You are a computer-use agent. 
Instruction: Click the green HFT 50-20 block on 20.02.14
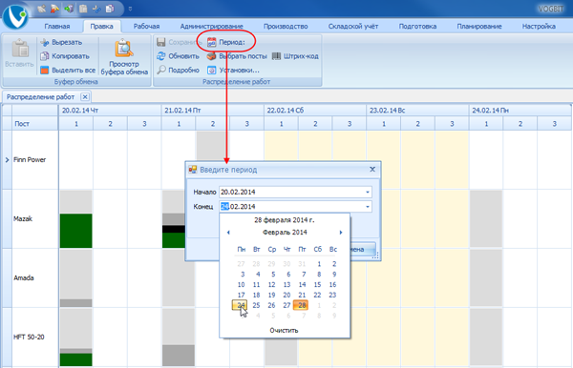point(76,359)
